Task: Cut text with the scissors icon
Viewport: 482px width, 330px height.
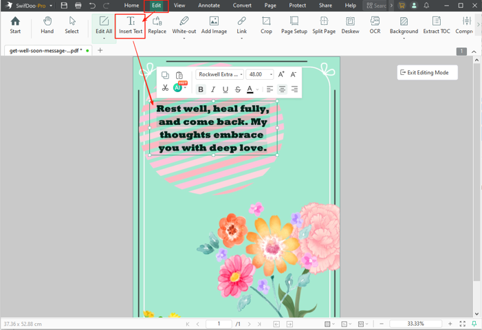Action: click(165, 88)
